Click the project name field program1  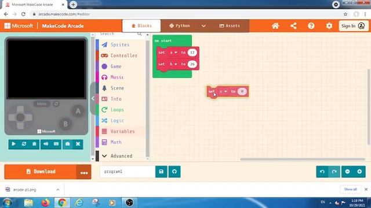click(x=128, y=172)
